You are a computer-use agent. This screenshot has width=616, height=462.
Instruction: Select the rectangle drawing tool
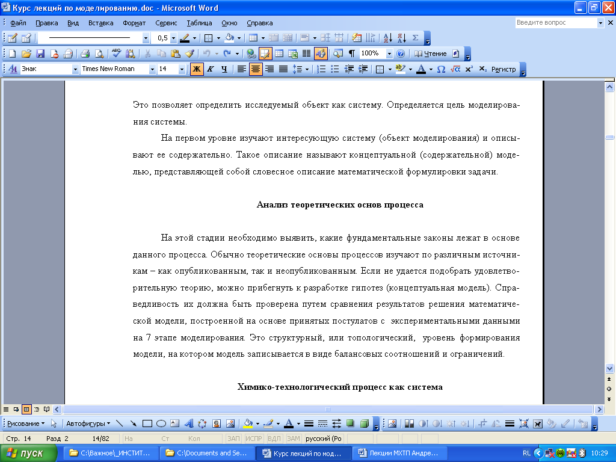pos(147,423)
